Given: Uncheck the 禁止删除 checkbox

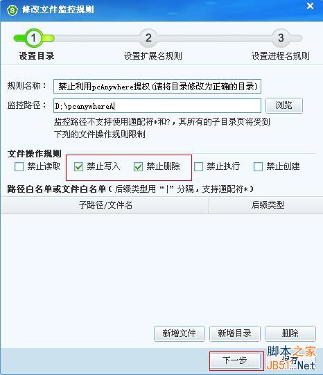Looking at the screenshot, I should [138, 166].
